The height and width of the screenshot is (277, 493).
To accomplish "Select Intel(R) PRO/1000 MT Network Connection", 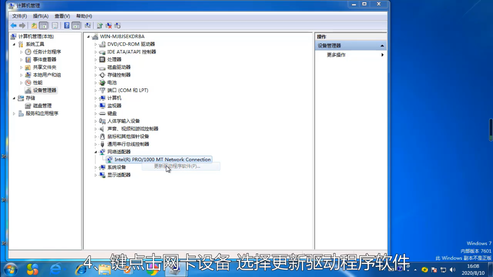I will click(163, 160).
